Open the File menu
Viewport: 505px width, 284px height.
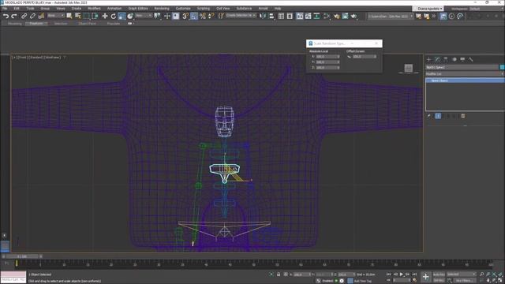coord(5,9)
